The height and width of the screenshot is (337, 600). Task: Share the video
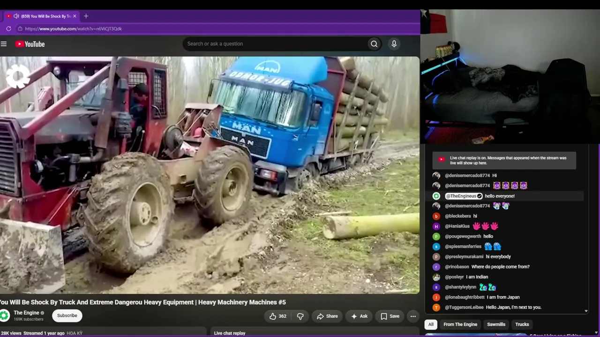click(x=327, y=316)
